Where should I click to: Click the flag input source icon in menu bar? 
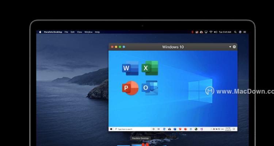click(x=197, y=32)
